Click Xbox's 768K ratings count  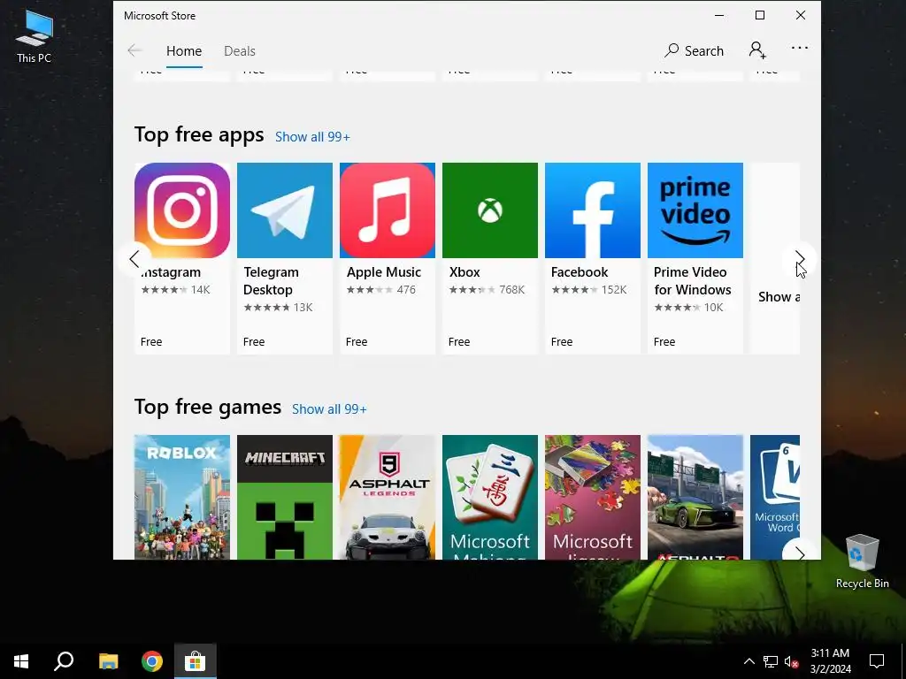[512, 290]
